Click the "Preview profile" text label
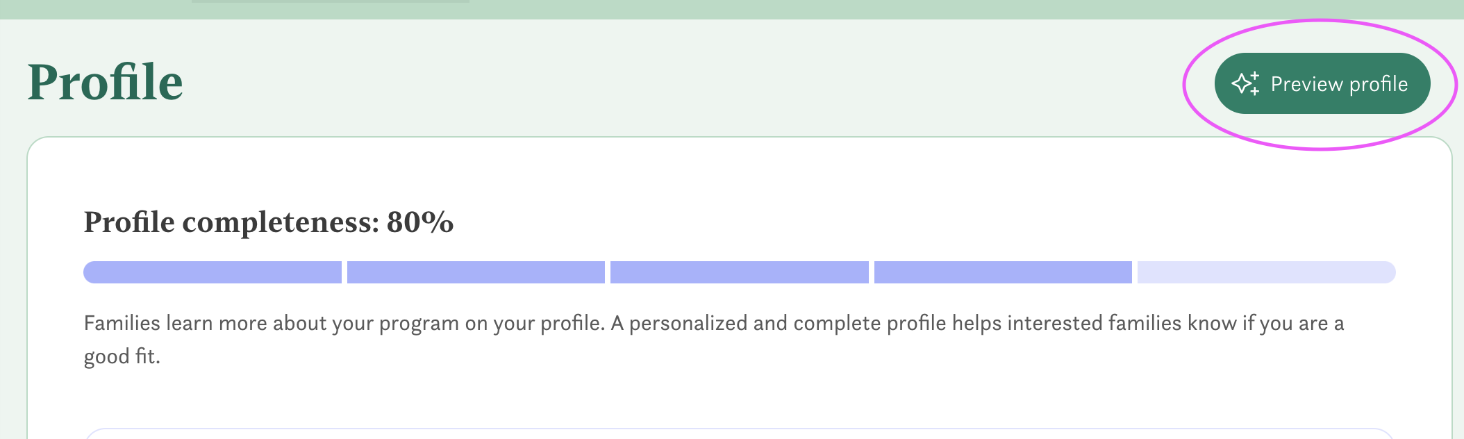The width and height of the screenshot is (1464, 439). 1339,84
